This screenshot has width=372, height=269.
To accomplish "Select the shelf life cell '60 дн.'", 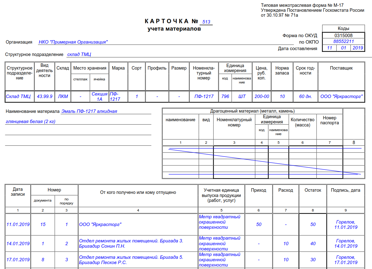I will [305, 96].
